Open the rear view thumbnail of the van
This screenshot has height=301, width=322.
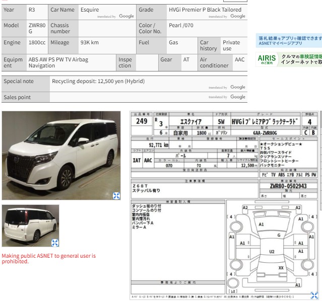click(30, 225)
